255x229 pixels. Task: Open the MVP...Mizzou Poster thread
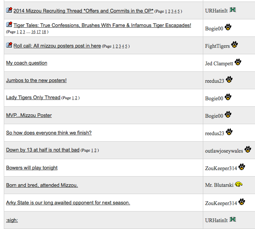(29, 115)
